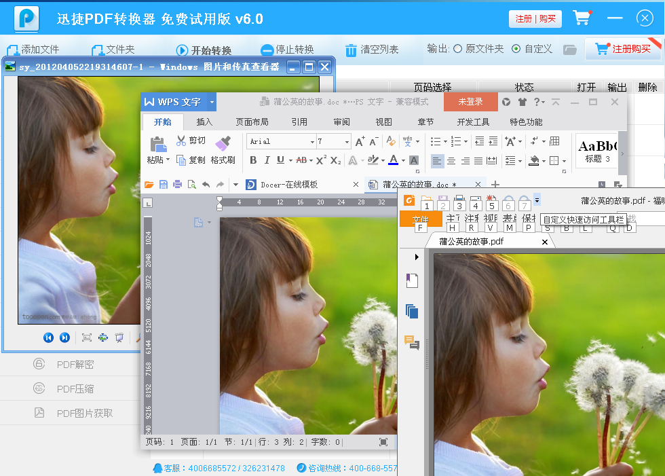Open the 特色功能 ribbon tab
665x476 pixels.
tap(526, 122)
